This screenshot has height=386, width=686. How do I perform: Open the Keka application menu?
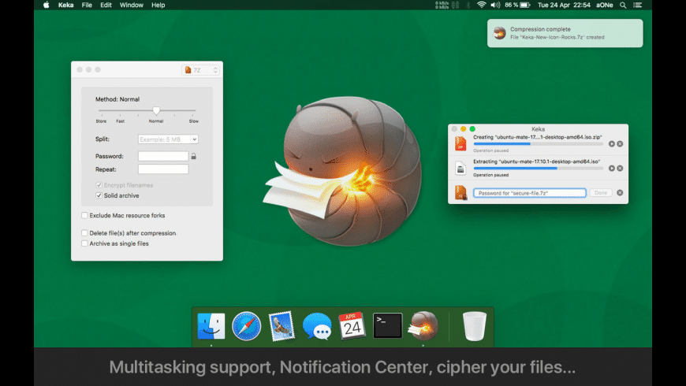pyautogui.click(x=65, y=6)
